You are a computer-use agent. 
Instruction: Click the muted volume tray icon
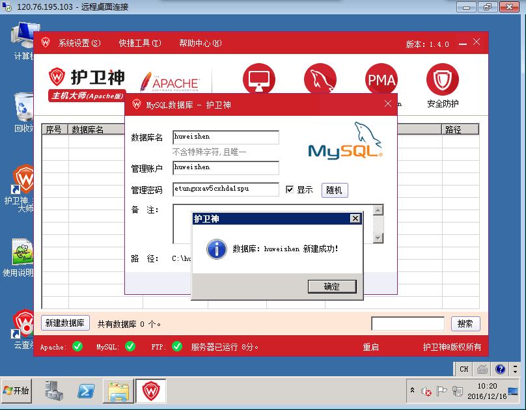pyautogui.click(x=426, y=391)
